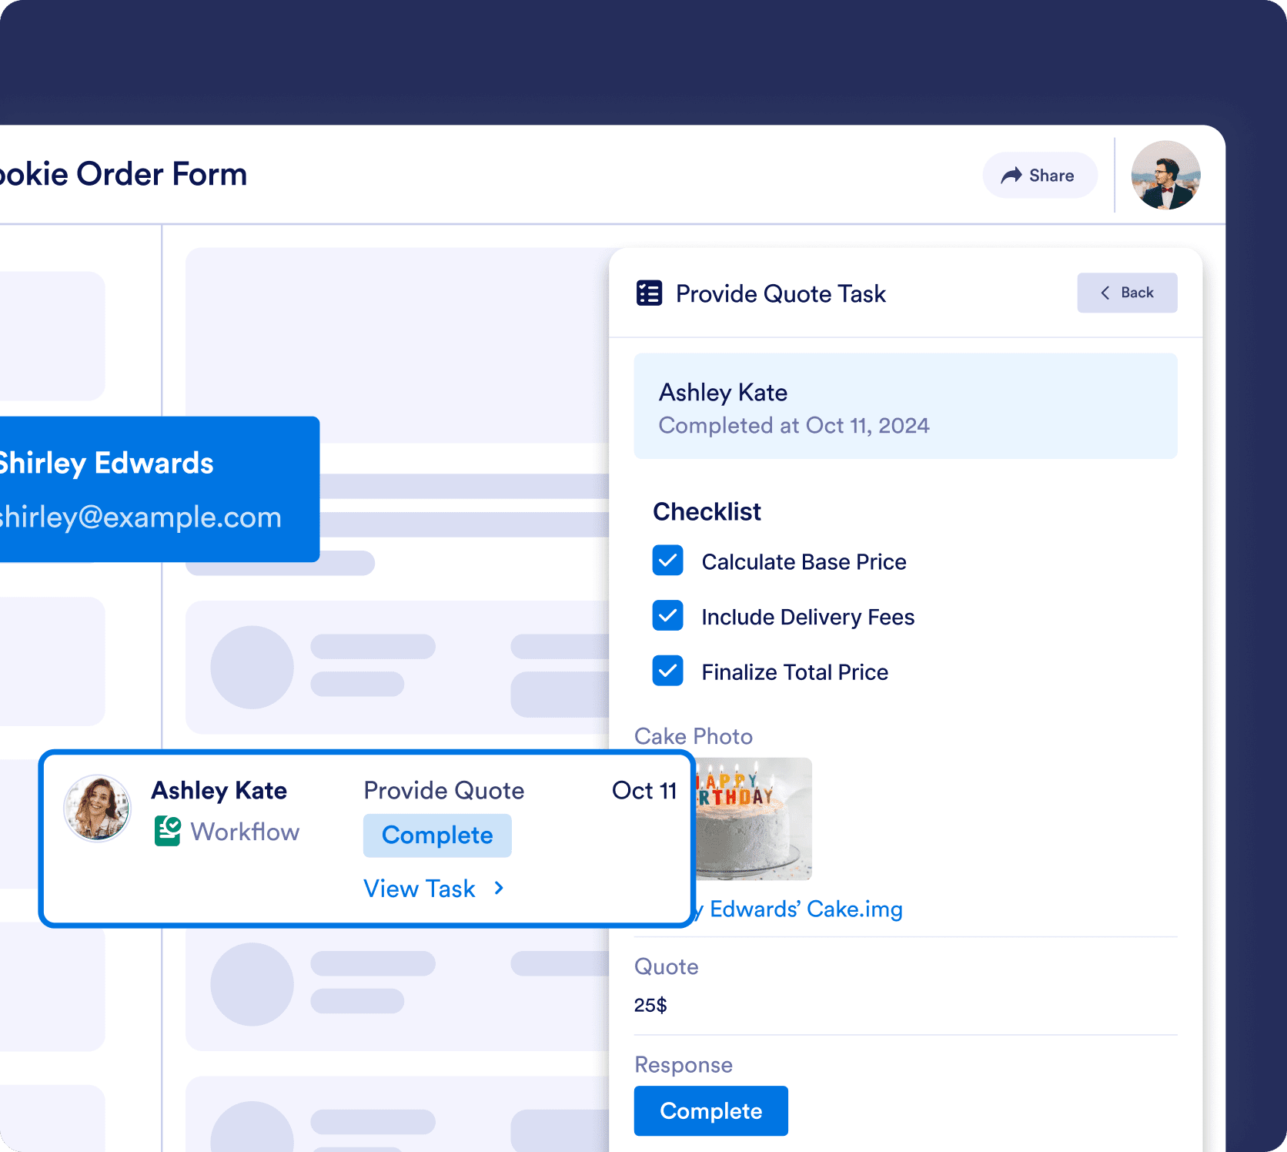1287x1152 pixels.
Task: Click the shirley@example.com email address
Action: [x=140, y=517]
